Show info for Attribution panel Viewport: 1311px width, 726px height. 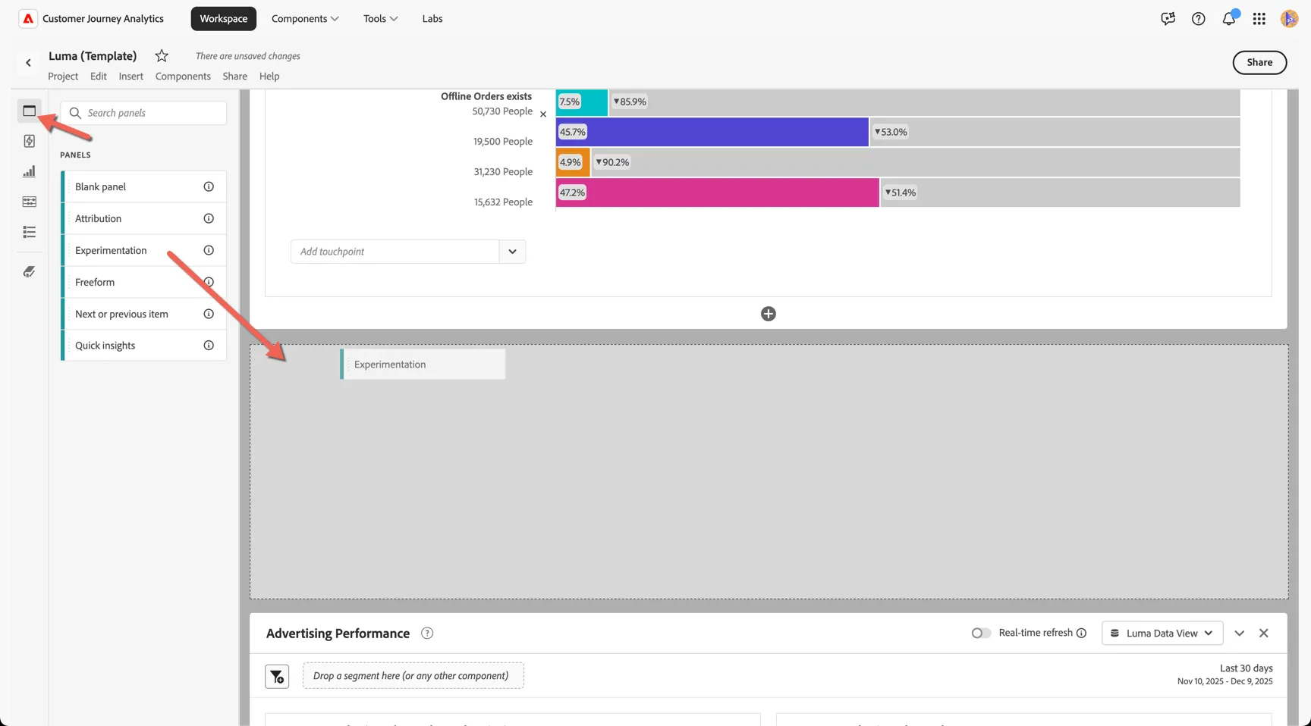pos(209,218)
